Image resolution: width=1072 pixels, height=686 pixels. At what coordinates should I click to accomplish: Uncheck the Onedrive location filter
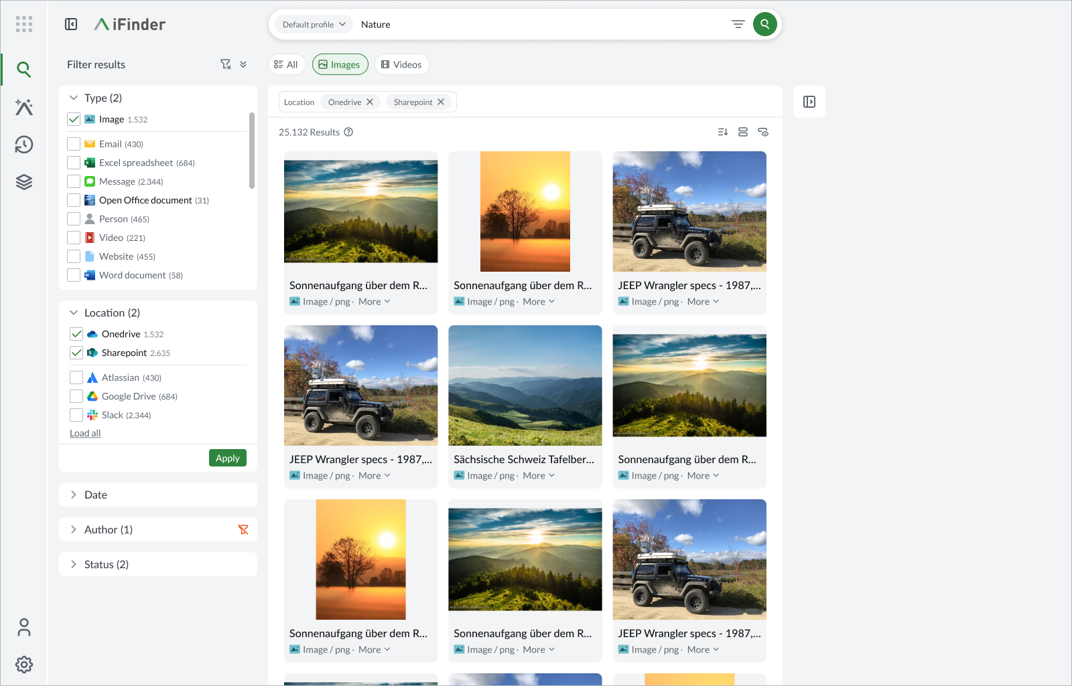pyautogui.click(x=76, y=334)
